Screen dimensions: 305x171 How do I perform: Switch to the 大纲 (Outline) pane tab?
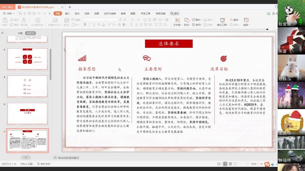point(20,33)
